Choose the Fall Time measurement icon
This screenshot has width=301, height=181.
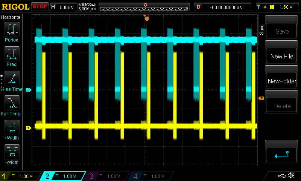click(x=12, y=103)
